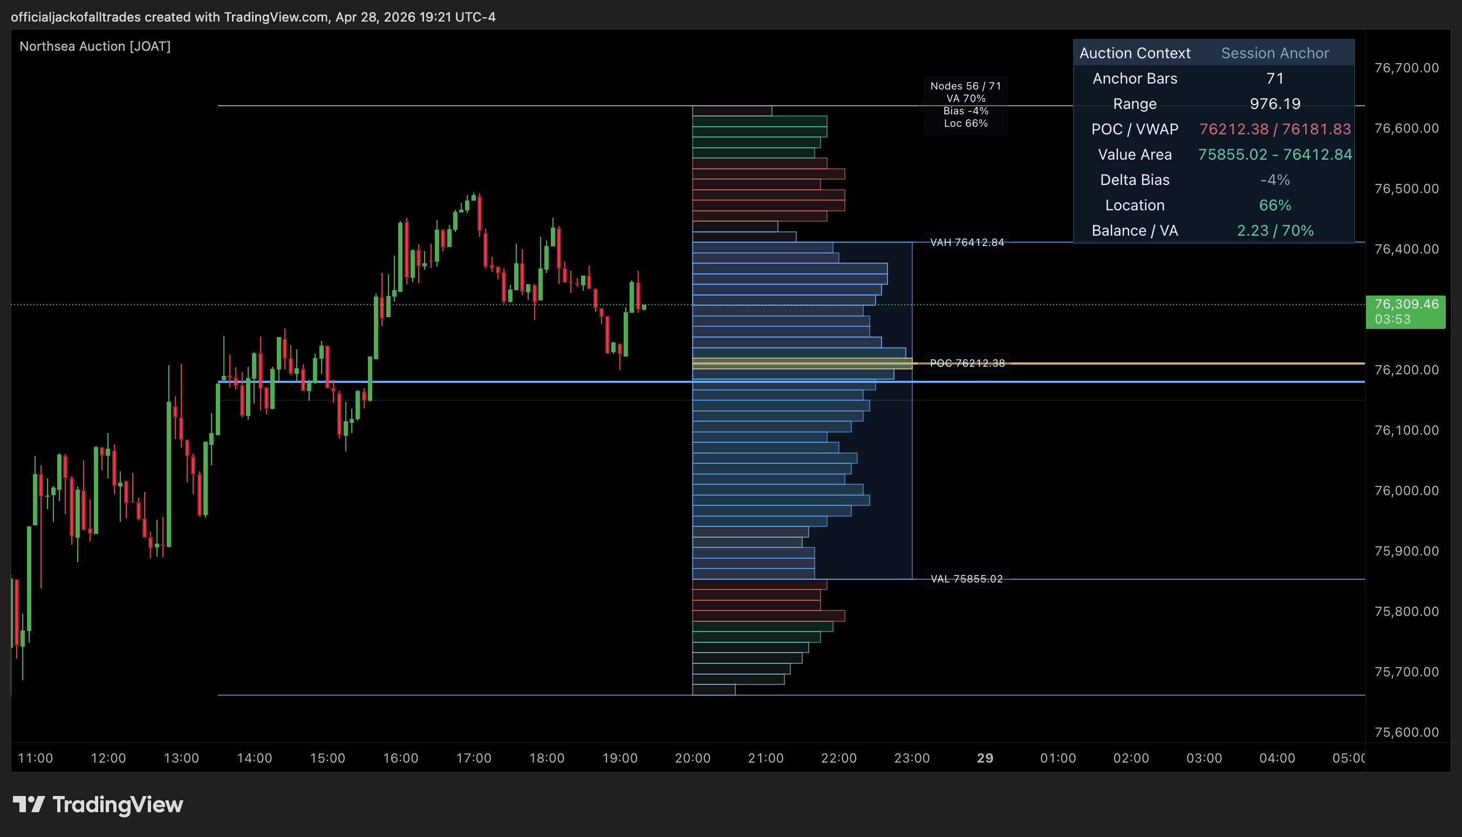Click the 16:00 time axis label
Viewport: 1462px width, 837px height.
coord(401,758)
